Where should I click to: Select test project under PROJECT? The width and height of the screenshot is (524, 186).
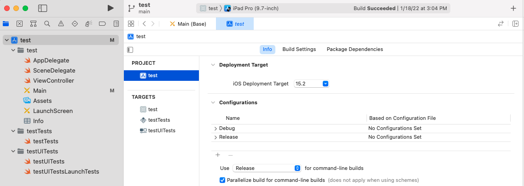pos(162,76)
